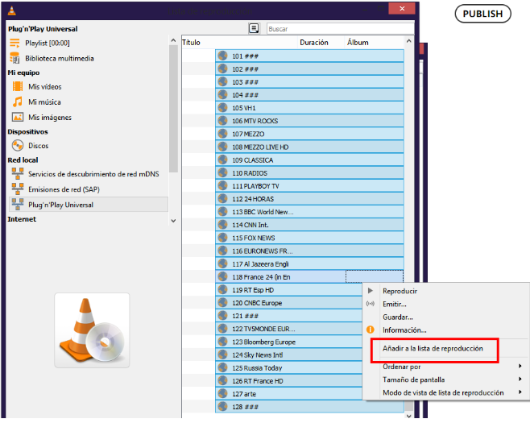Select channel 118 France 24

[x=309, y=276]
